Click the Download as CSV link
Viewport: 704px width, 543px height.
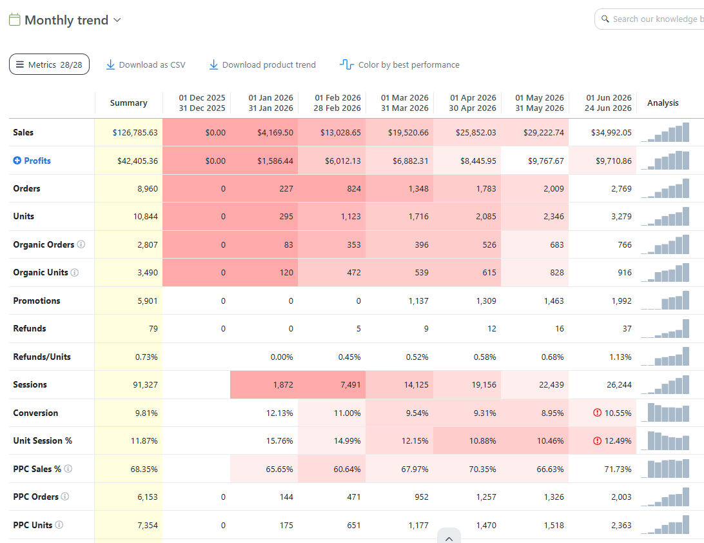146,64
